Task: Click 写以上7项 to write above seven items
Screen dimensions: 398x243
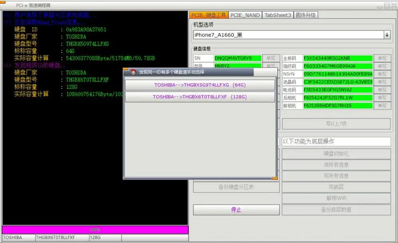Action: click(336, 124)
